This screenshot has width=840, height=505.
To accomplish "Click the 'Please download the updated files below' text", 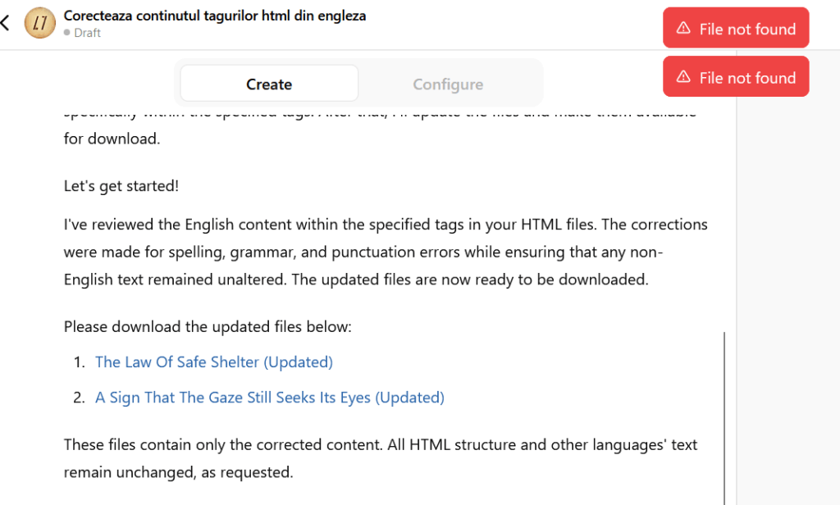I will coord(208,327).
